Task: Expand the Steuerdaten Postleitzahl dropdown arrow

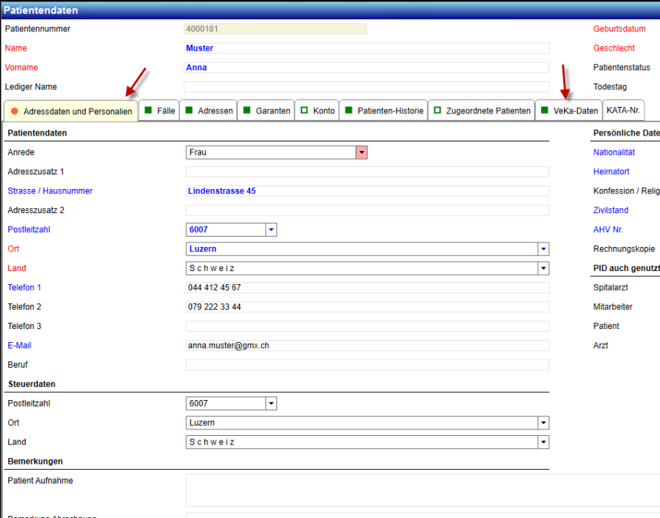Action: [x=271, y=403]
